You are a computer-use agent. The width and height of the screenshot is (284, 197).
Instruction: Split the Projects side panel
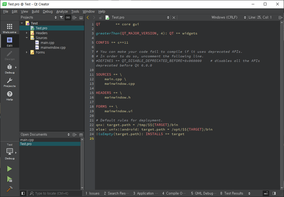click(75, 17)
